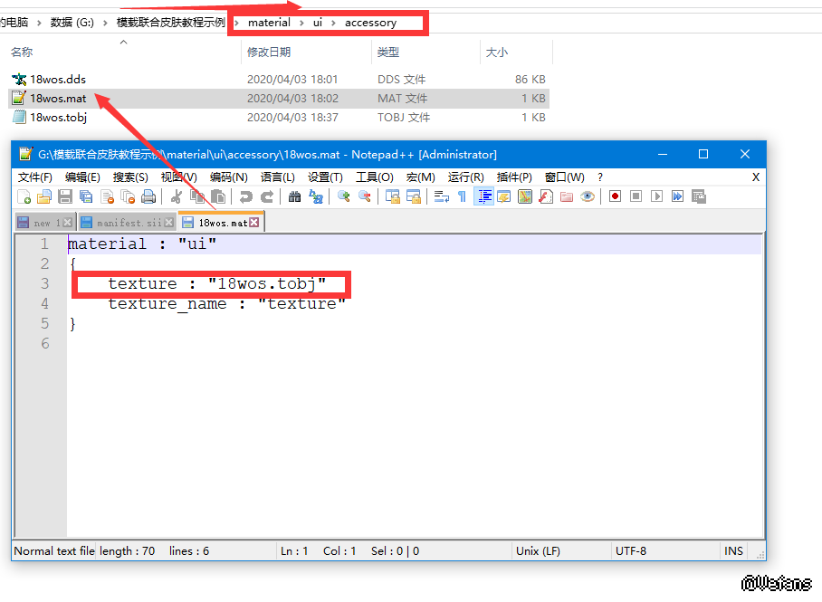Click the Synchronize Vertical Scrolling icon
The width and height of the screenshot is (822, 602).
click(393, 196)
